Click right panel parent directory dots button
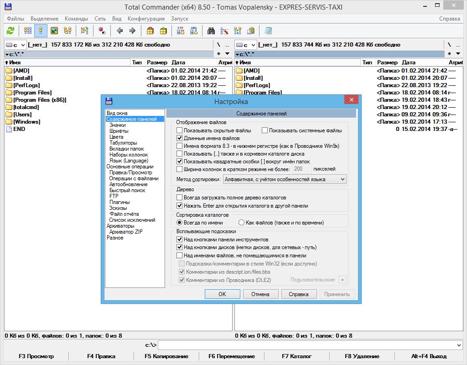 [x=458, y=45]
